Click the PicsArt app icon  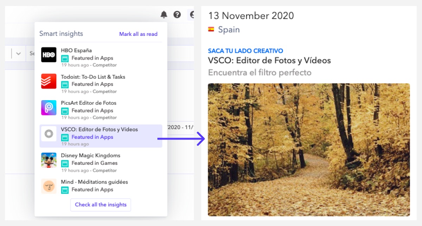(49, 107)
